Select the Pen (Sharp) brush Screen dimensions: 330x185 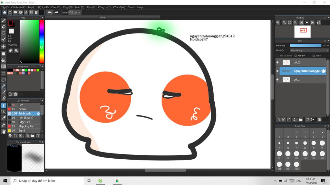tap(24, 118)
